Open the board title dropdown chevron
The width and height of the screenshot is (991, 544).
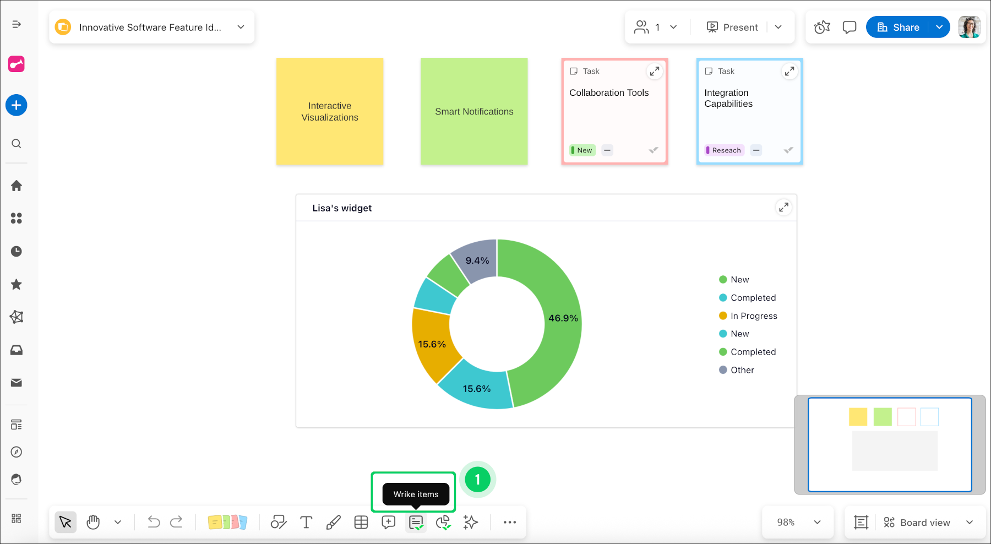(x=241, y=27)
